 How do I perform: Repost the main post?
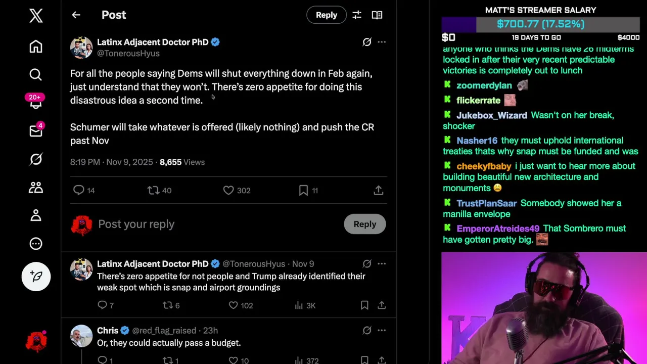153,190
